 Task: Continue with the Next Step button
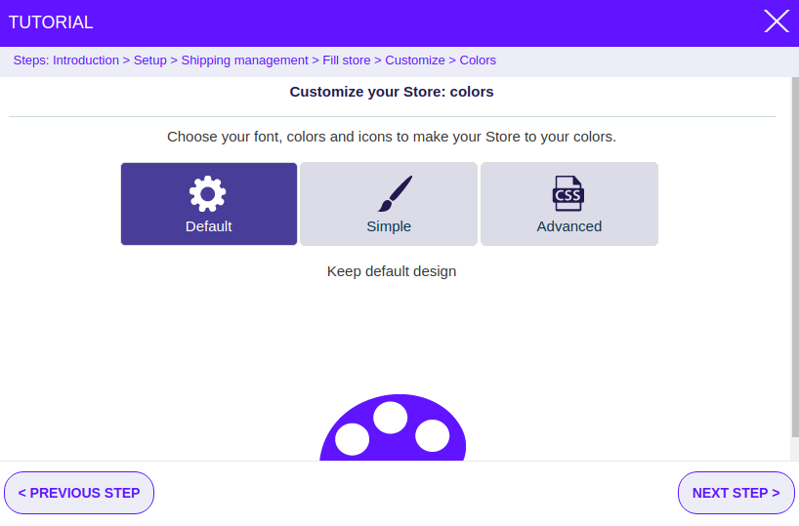point(736,493)
